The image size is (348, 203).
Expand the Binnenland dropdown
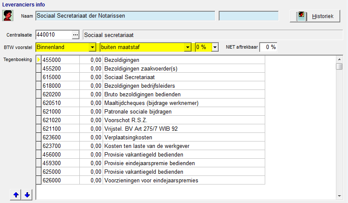tap(92, 47)
